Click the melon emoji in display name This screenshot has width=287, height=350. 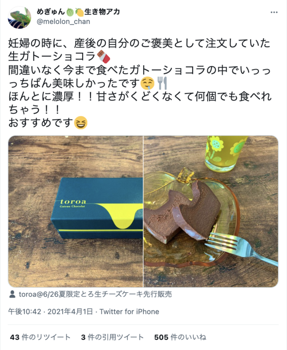70,12
